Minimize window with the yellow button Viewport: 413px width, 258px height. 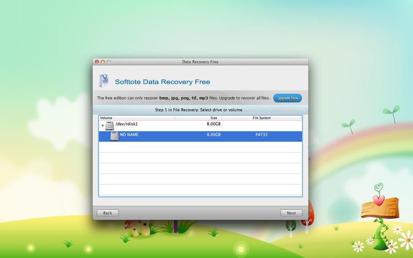pyautogui.click(x=103, y=62)
